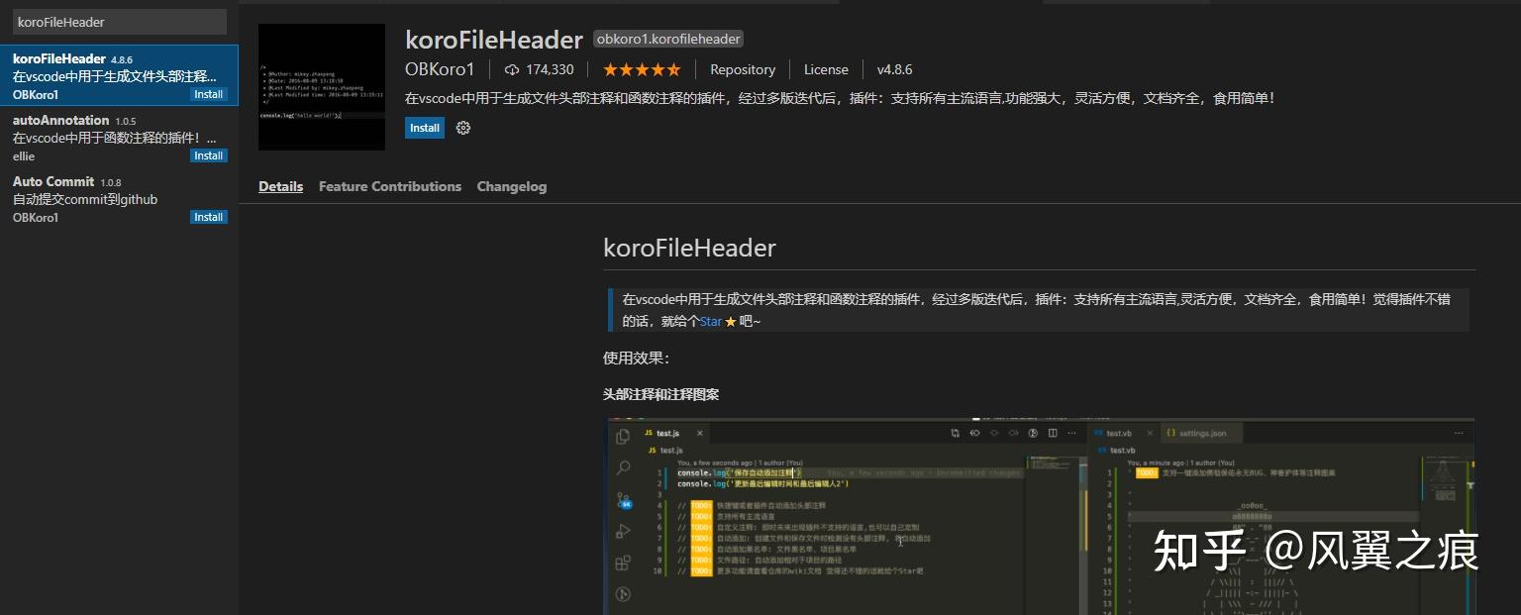Select the autoAnnotation extension entry
The height and width of the screenshot is (615, 1521).
coord(119,137)
